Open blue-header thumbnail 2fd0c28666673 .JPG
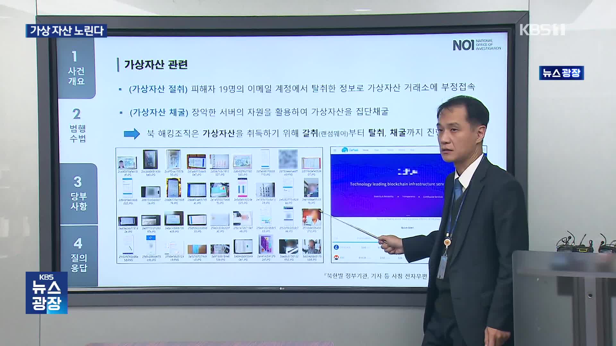The image size is (616, 346). pyautogui.click(x=151, y=245)
